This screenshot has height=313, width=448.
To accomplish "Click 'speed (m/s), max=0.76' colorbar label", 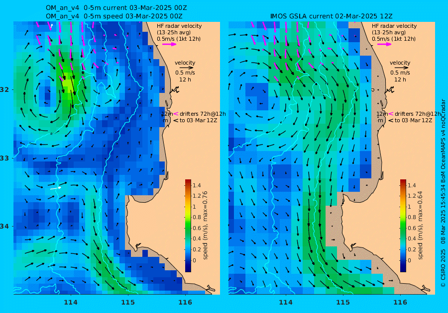I will pyautogui.click(x=205, y=225).
